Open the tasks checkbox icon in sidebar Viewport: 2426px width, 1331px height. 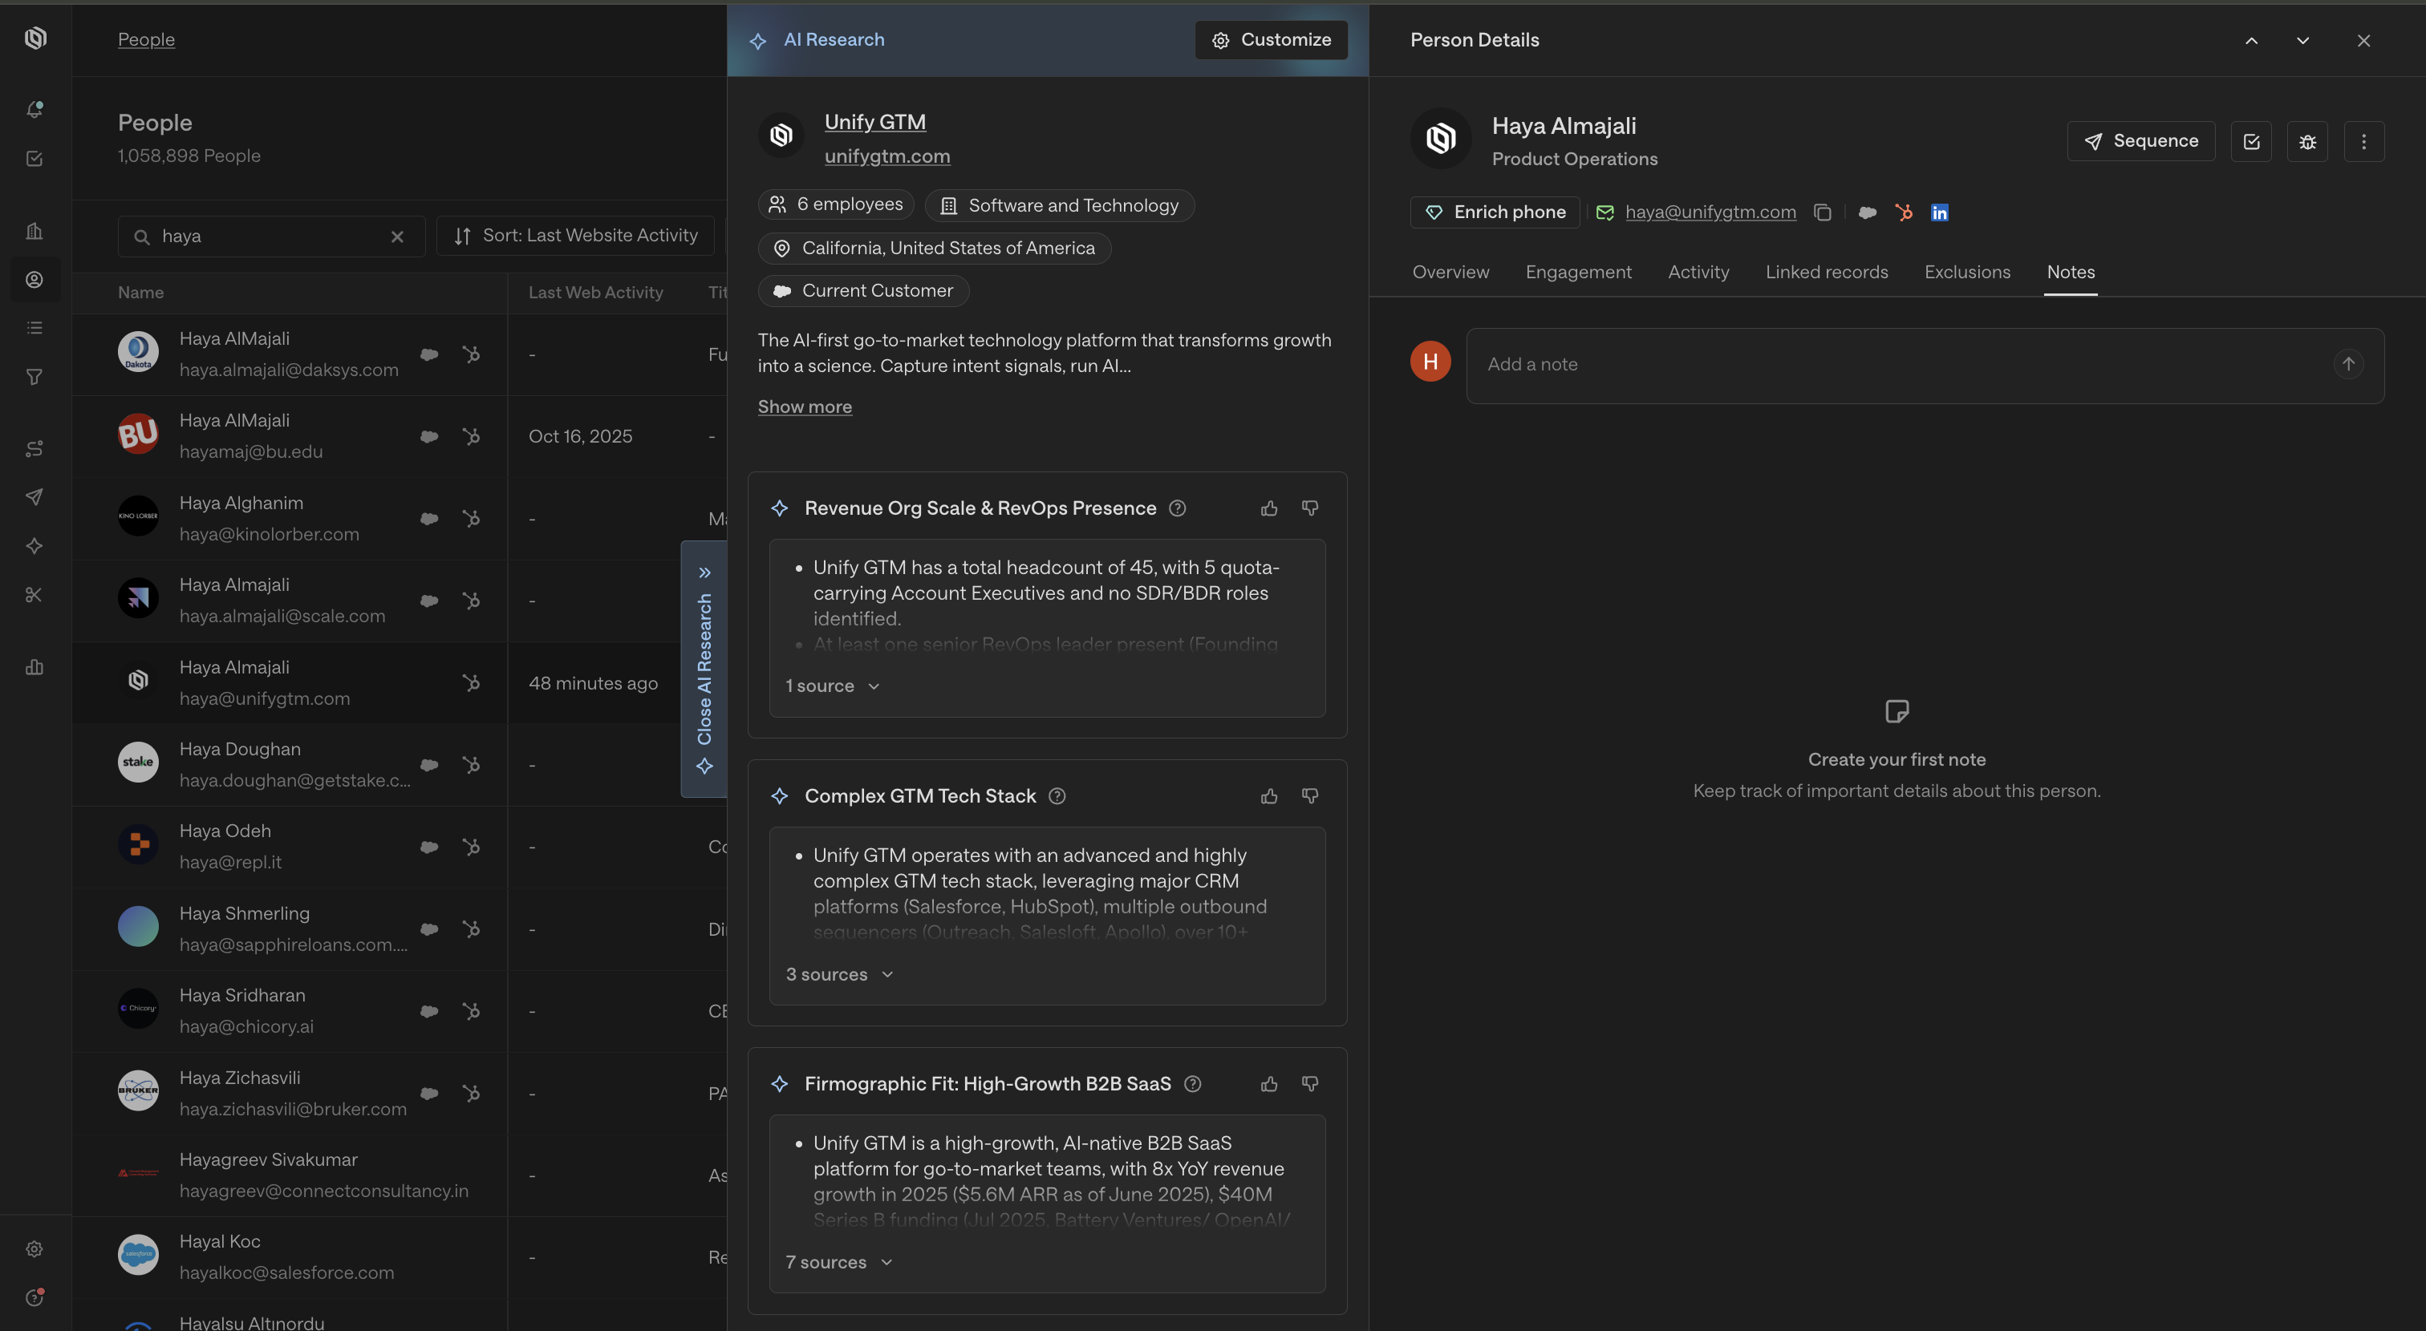34,158
